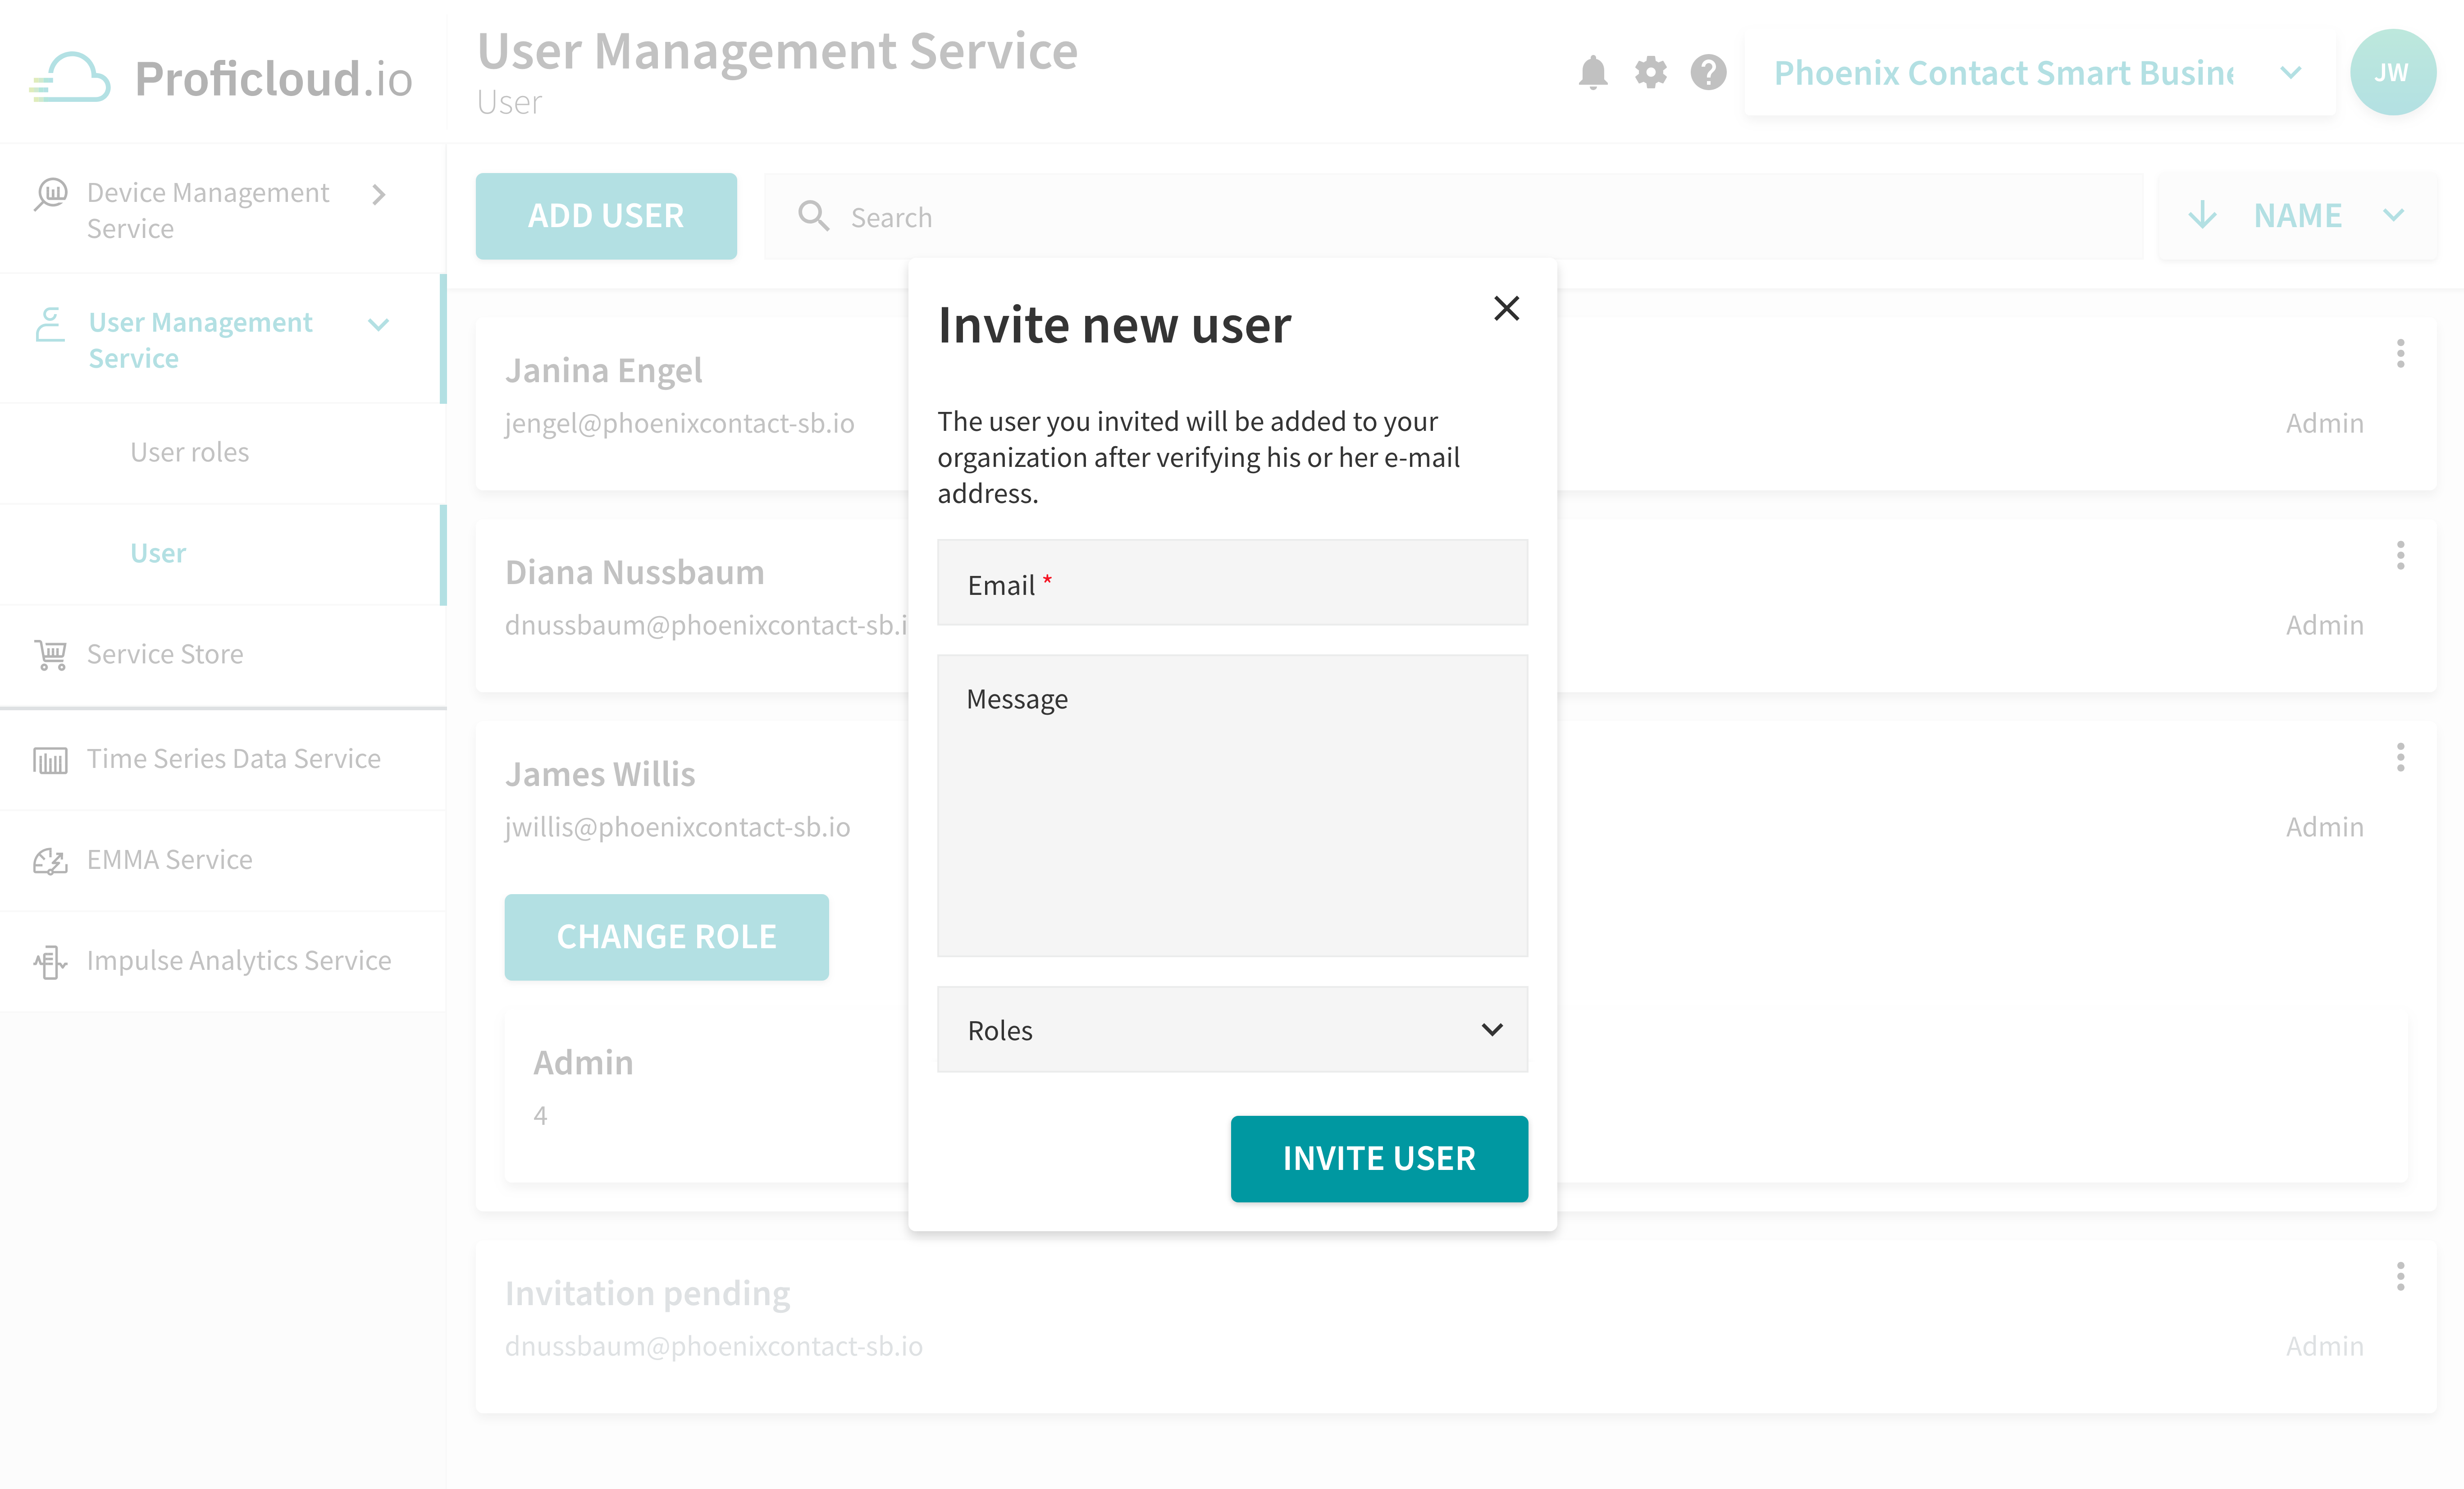Image resolution: width=2464 pixels, height=1489 pixels.
Task: Open the three-dot menu for Janina Engel
Action: [x=2400, y=353]
